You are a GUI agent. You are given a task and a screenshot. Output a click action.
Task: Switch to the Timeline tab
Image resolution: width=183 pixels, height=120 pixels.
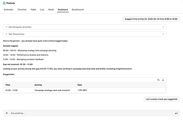click(22, 9)
